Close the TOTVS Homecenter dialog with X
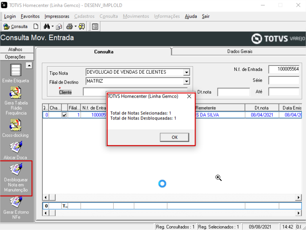Screen dimensions: 306x230 [189, 96]
